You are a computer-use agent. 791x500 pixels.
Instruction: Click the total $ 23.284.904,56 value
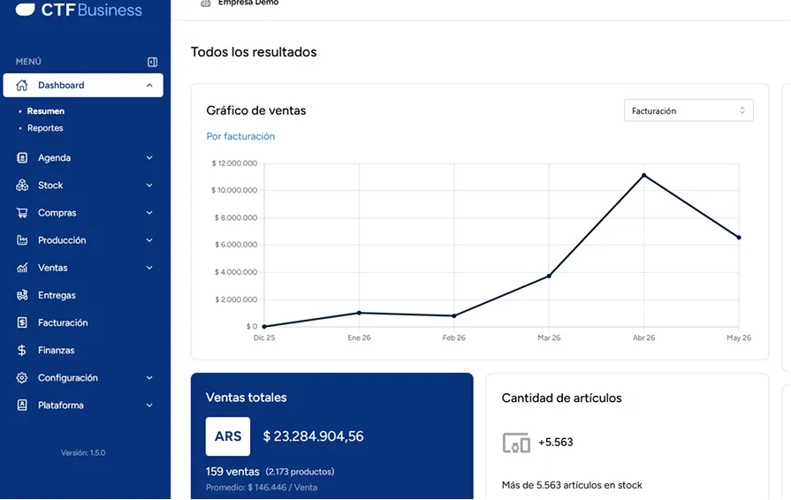pos(313,436)
